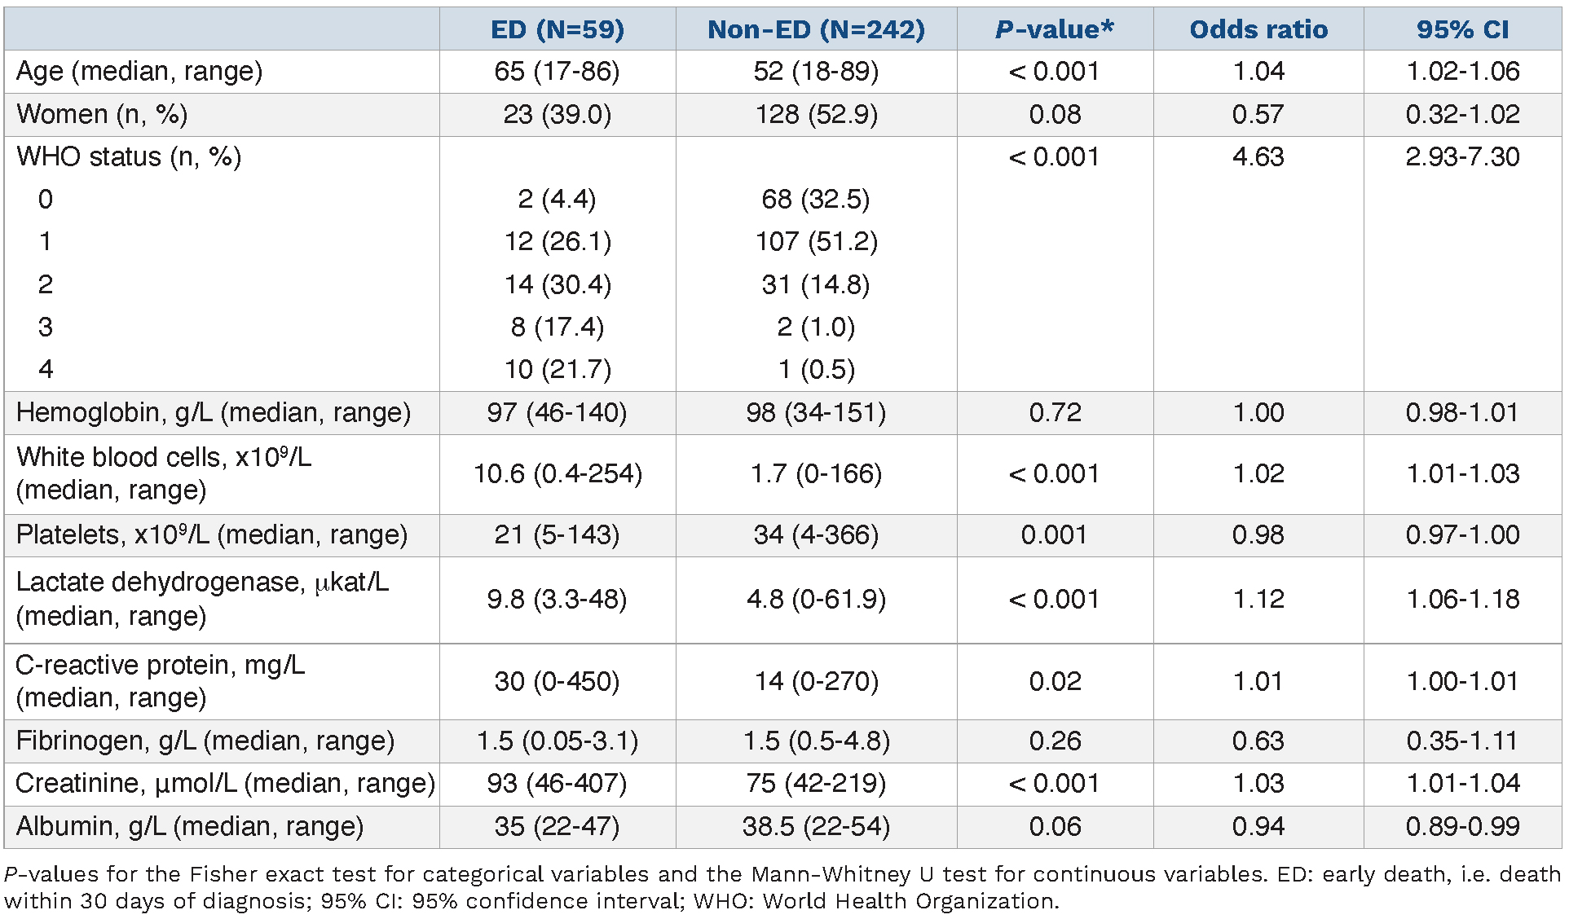Screen dimensions: 1569x919
Task: Select the "95% CI" column header
Action: (x=1462, y=29)
